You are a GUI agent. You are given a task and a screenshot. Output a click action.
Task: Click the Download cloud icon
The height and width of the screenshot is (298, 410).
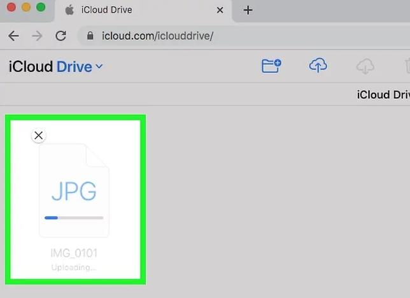(365, 66)
